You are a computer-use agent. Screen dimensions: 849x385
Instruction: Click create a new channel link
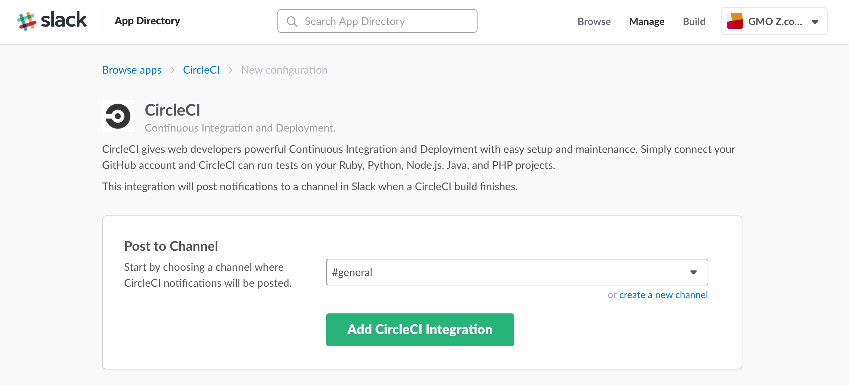tap(663, 295)
